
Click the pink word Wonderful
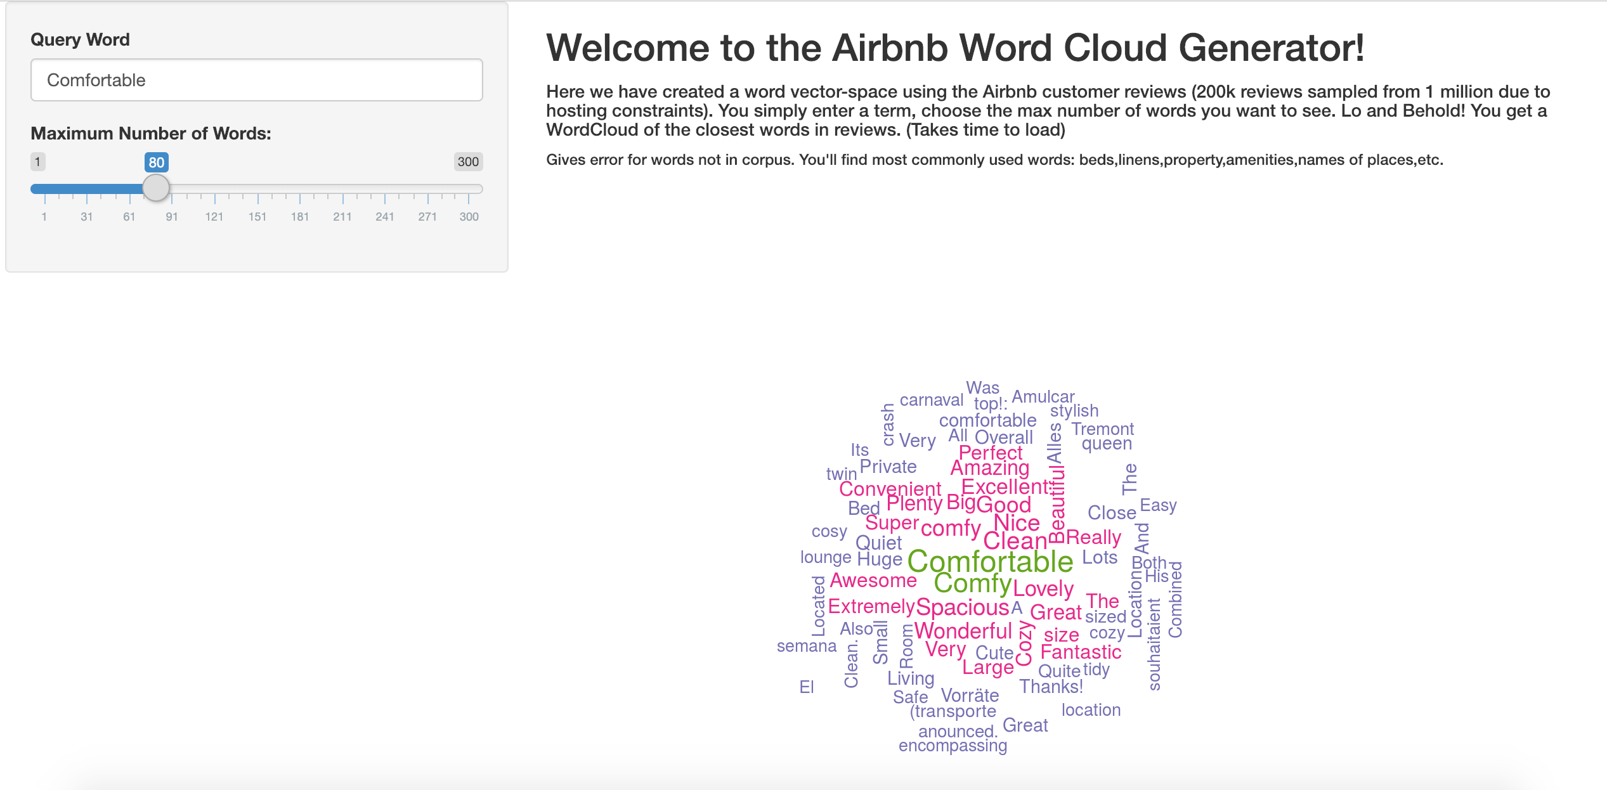(963, 631)
